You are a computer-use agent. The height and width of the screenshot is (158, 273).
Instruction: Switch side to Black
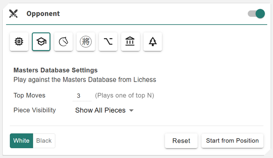[x=44, y=141]
